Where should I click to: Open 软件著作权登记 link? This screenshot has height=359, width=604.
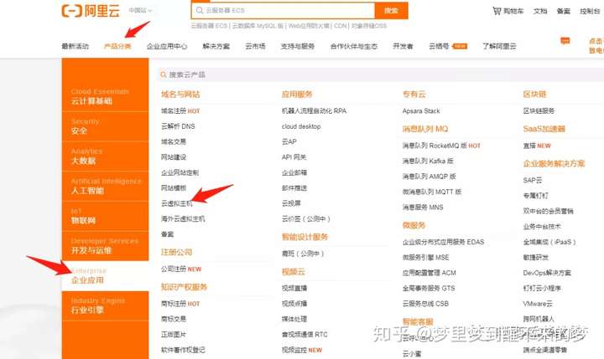pyautogui.click(x=183, y=350)
